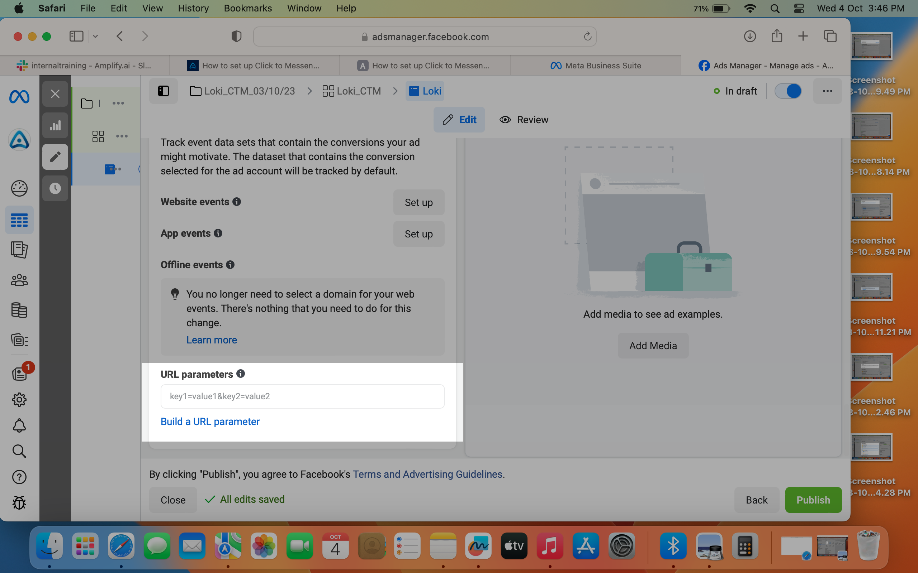This screenshot has width=918, height=573.
Task: Open the news icon with badge 1
Action: 19,374
